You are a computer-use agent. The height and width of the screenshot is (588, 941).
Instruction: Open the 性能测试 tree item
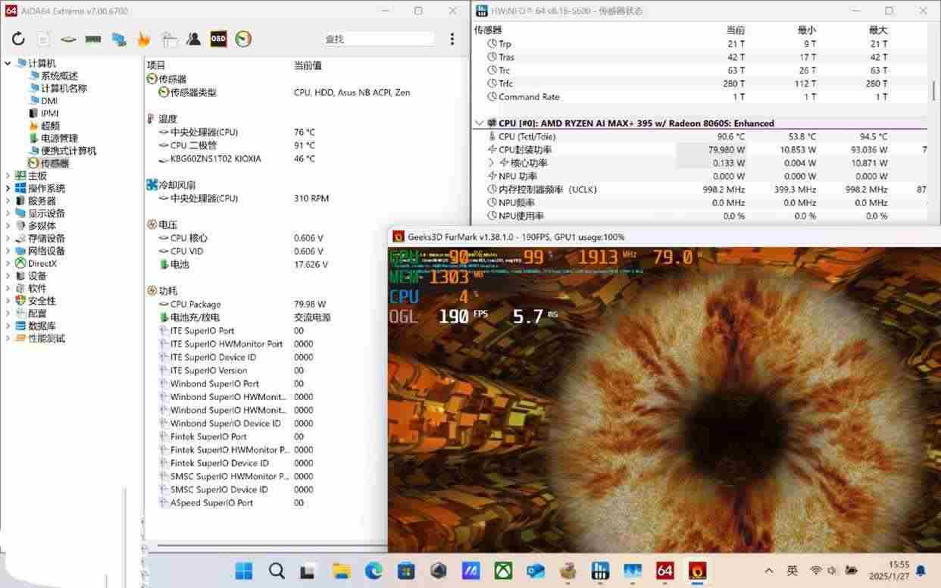(x=47, y=338)
